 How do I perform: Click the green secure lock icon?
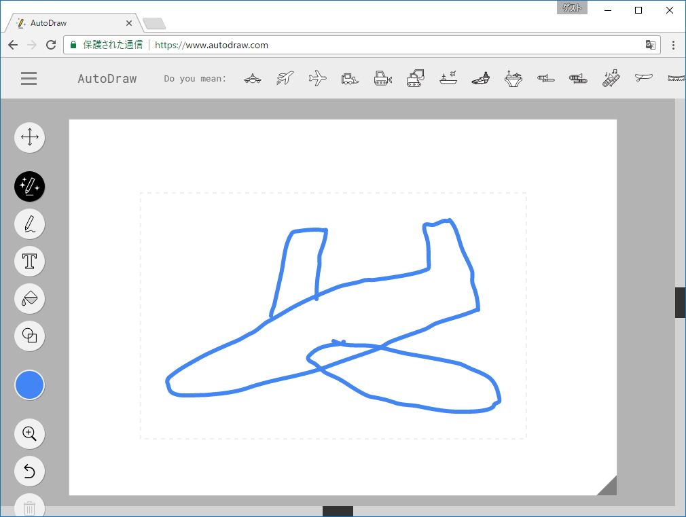73,45
